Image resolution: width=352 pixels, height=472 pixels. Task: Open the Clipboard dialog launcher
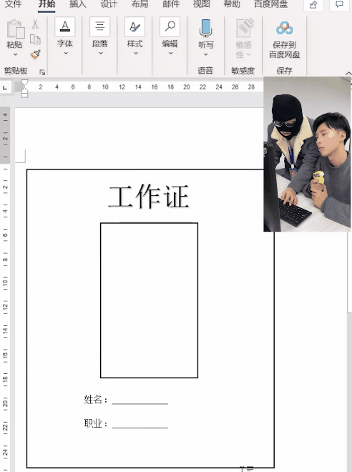click(42, 72)
